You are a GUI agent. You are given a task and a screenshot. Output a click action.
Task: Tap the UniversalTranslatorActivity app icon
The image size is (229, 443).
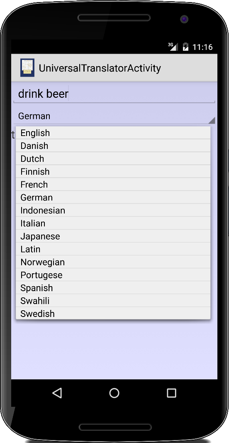click(x=27, y=68)
